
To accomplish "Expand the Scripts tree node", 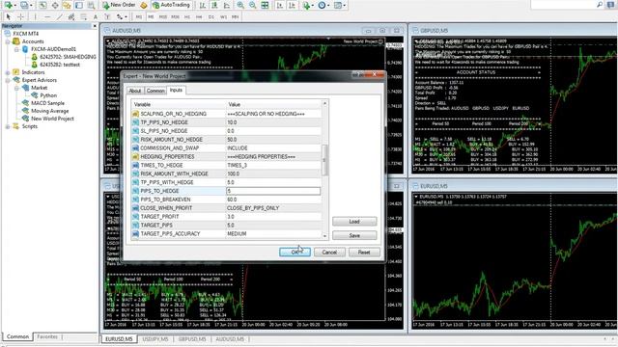I will [x=8, y=126].
